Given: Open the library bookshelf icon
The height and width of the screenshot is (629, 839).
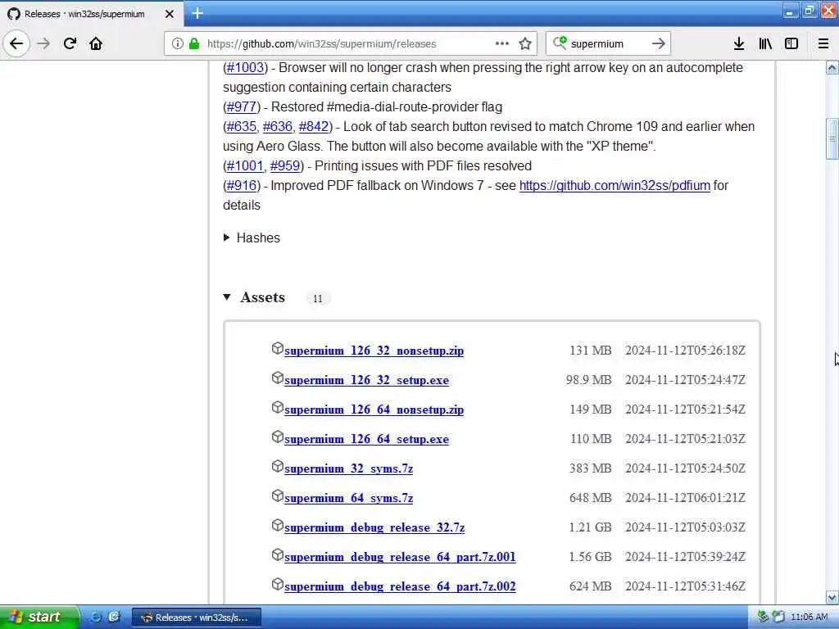Looking at the screenshot, I should click(765, 43).
